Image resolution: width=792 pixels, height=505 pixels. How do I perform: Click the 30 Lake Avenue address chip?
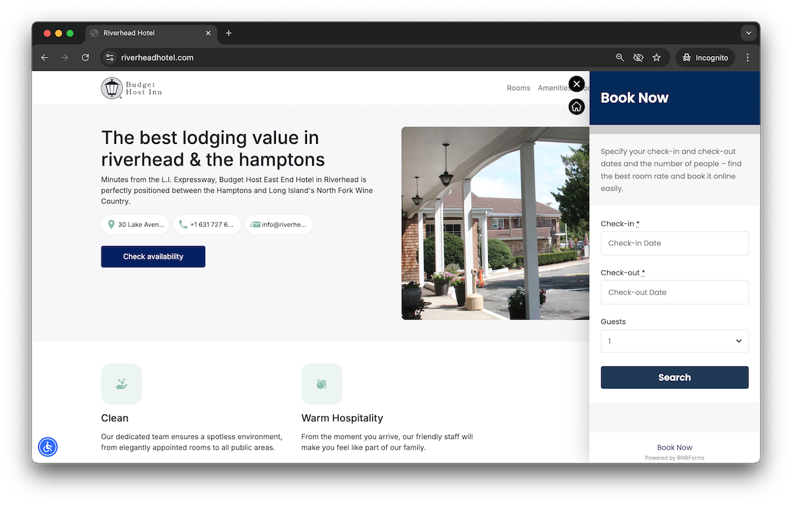pyautogui.click(x=135, y=224)
